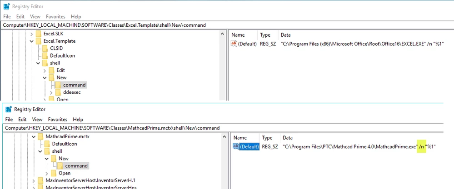Screen dimensions: 454x189
Task: Select Excel.SLK folder icon
Action: [x=39, y=34]
